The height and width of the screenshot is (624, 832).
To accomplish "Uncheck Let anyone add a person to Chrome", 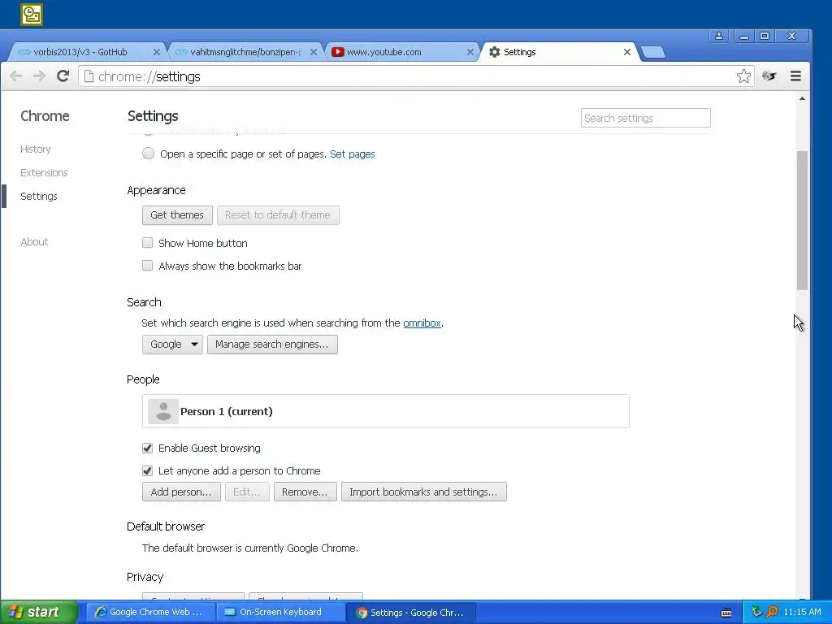I will tap(148, 470).
